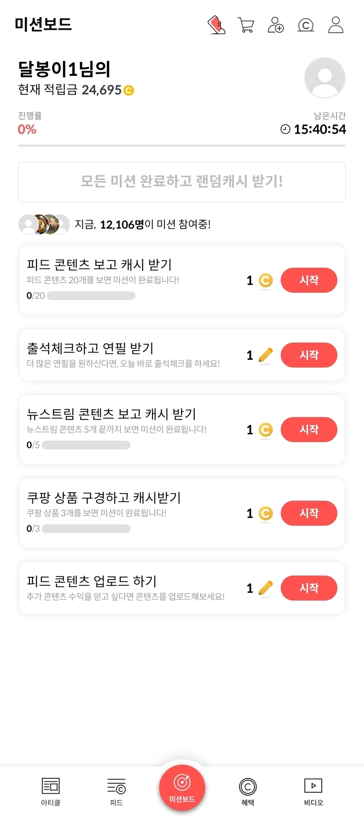
Task: Tap the gold coin next to 적립금 24,695
Action: [128, 90]
